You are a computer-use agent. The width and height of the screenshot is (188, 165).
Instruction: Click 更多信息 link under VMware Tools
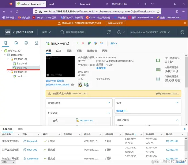pyautogui.click(x=101, y=68)
